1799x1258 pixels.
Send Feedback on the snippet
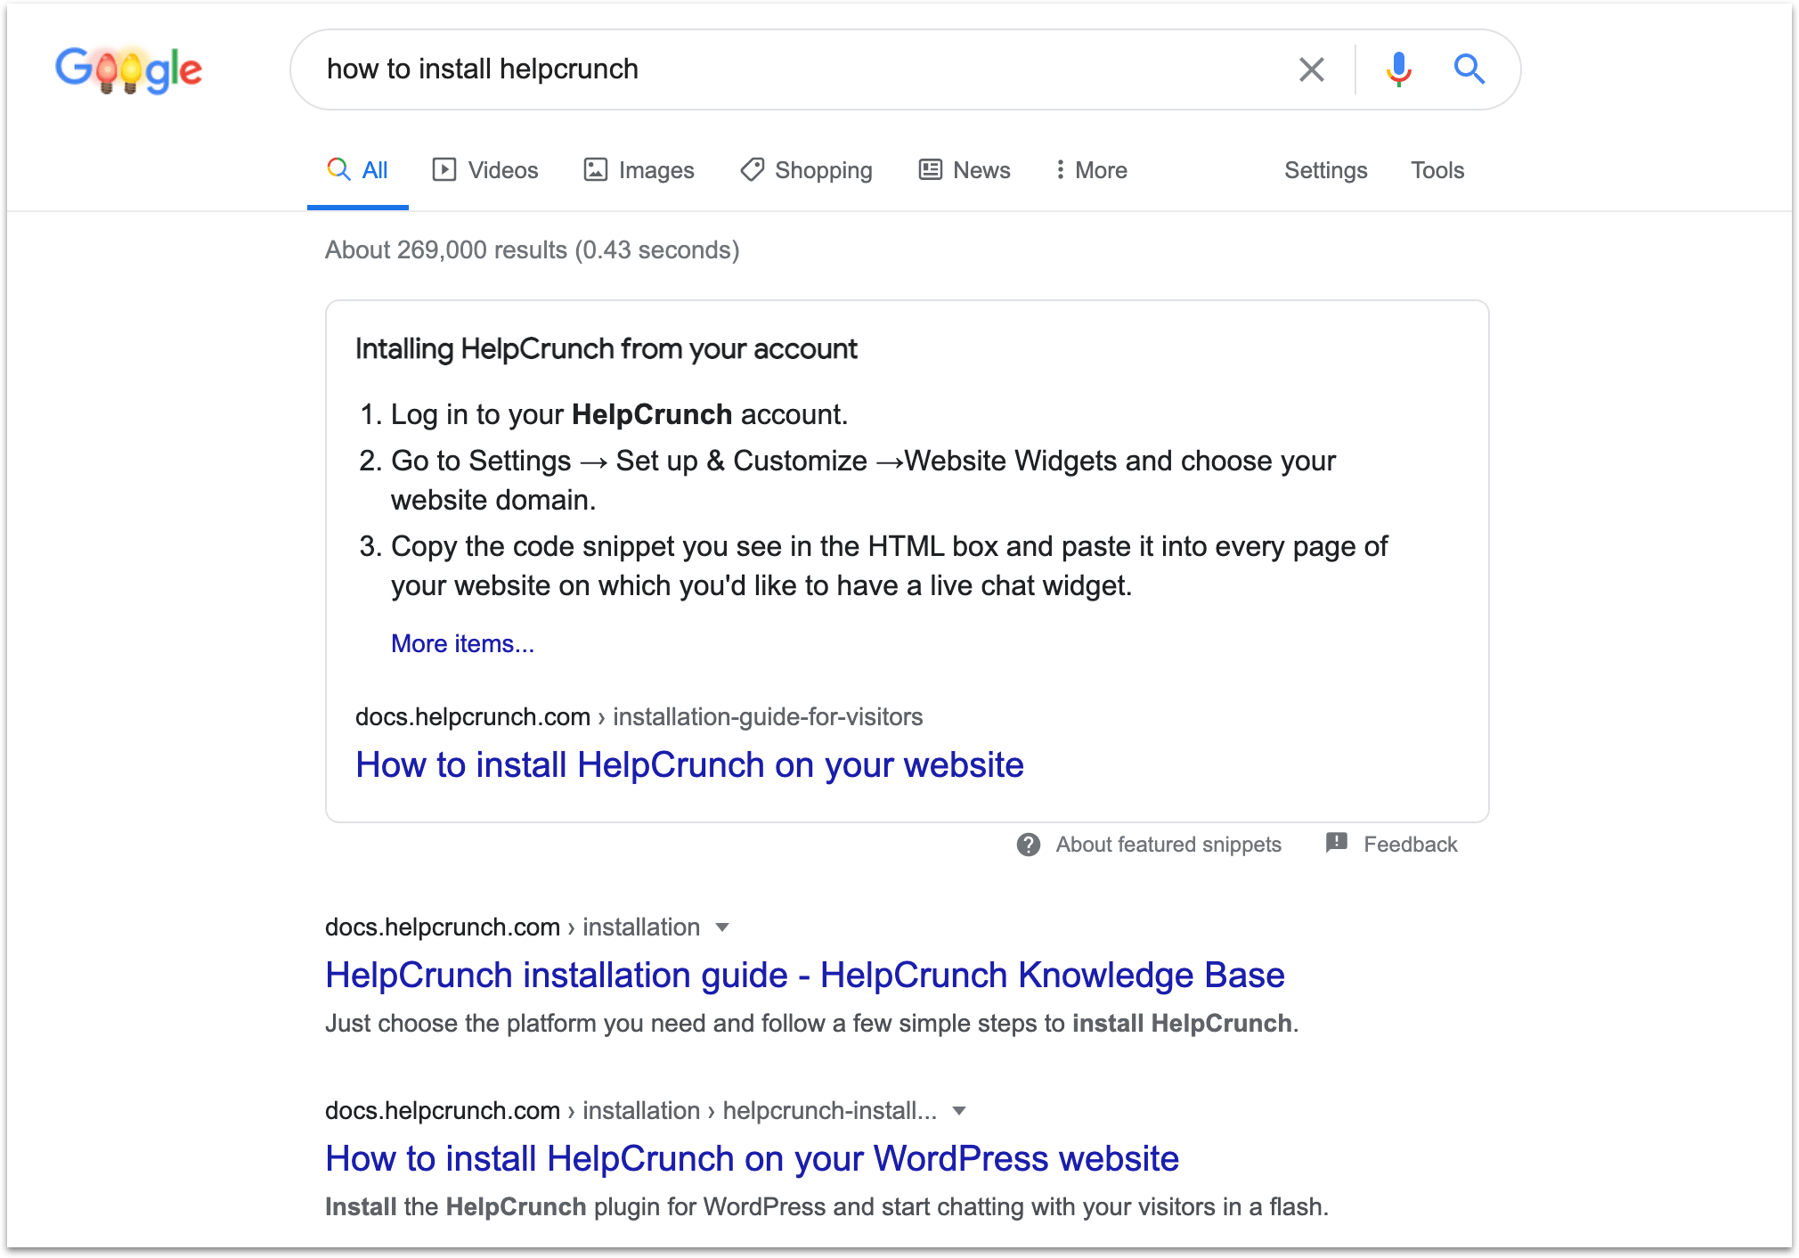[x=1410, y=845]
